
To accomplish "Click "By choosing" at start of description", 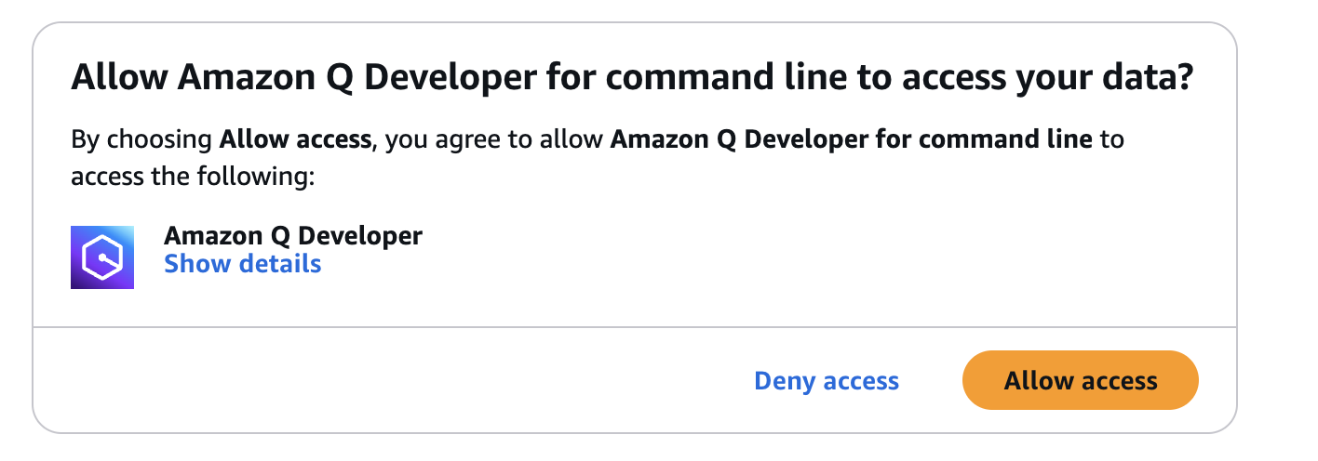I will coord(142,141).
